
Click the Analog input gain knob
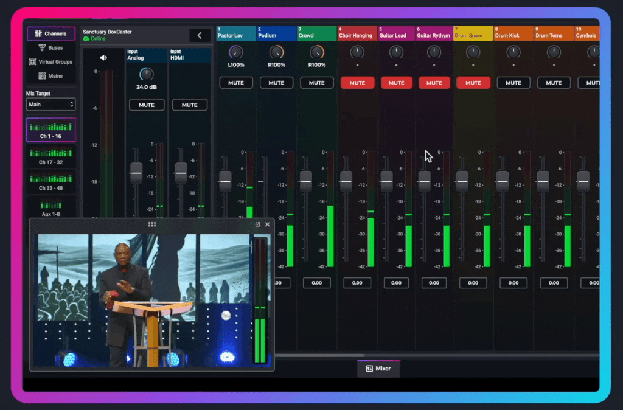[x=147, y=74]
